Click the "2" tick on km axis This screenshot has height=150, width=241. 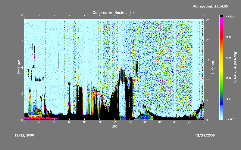(x=22, y=94)
